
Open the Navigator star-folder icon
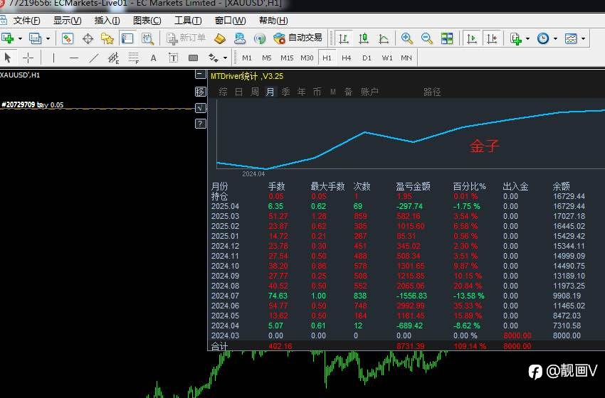107,38
